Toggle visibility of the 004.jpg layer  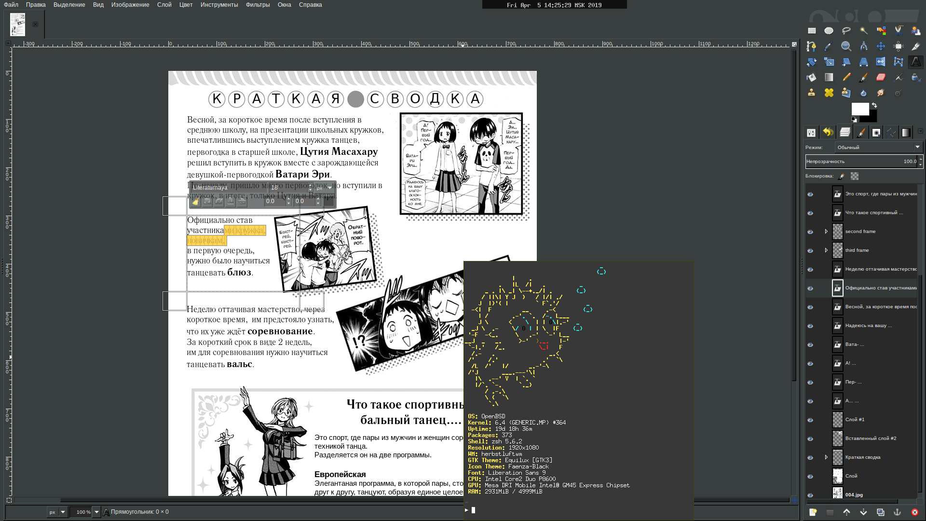[810, 495]
